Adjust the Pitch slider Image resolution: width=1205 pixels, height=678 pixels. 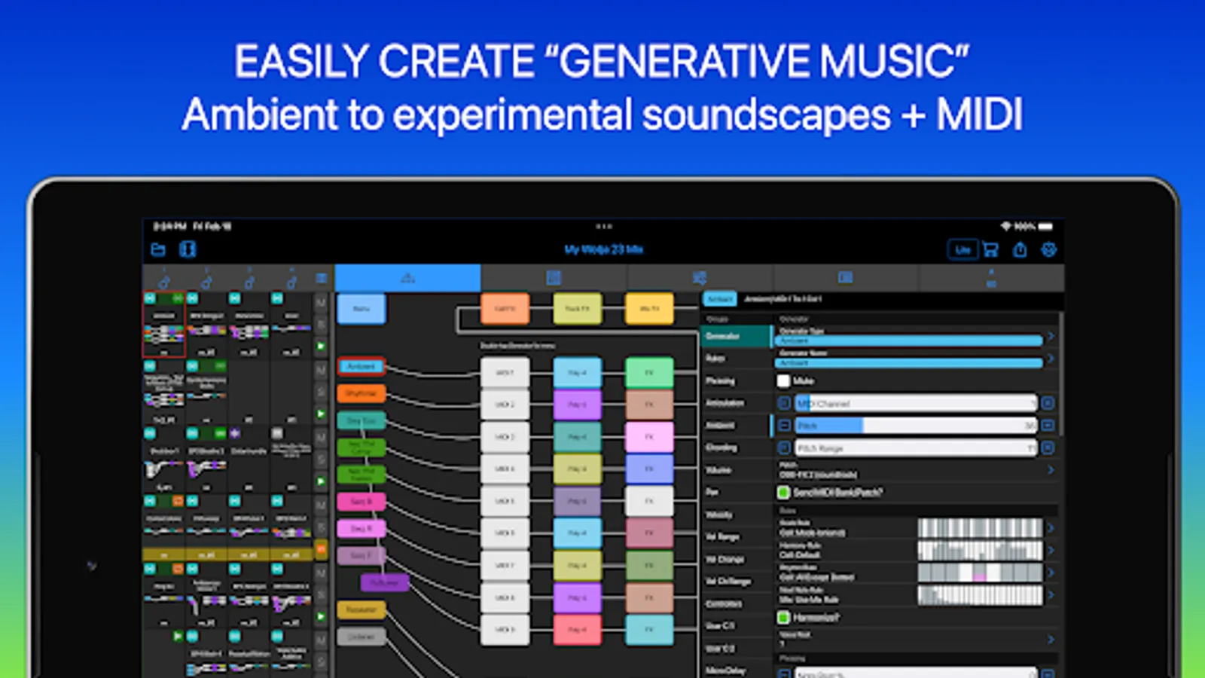pyautogui.click(x=915, y=426)
